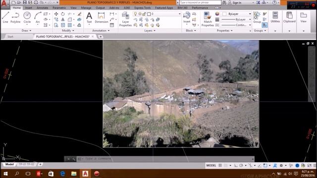Image resolution: width=317 pixels, height=178 pixels.
Task: Toggle grid display in status bar
Action: click(220, 165)
